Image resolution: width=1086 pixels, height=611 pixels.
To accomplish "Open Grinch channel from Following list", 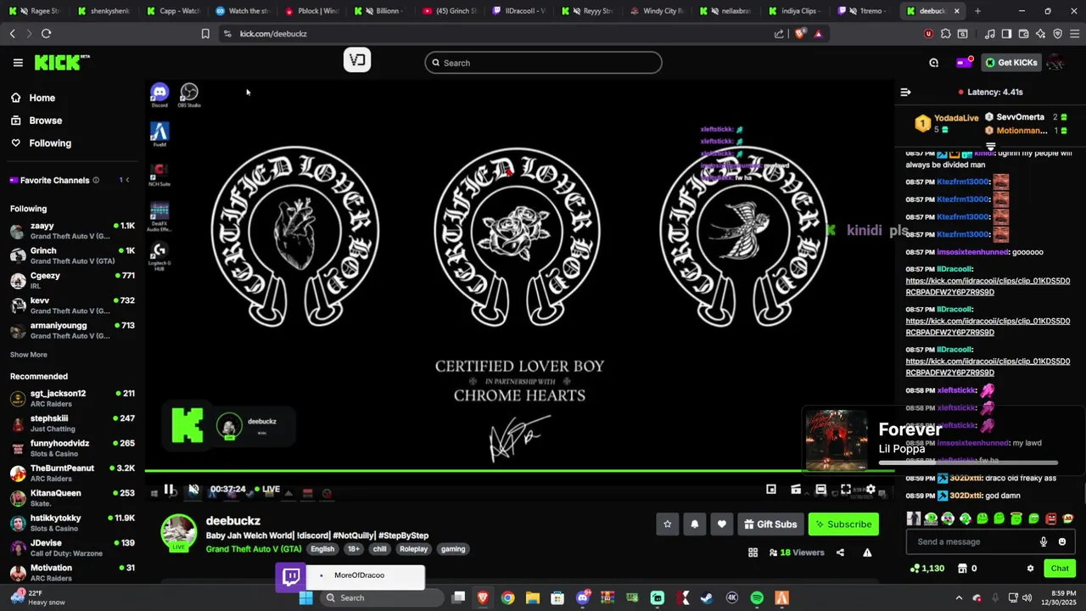I will [72, 255].
